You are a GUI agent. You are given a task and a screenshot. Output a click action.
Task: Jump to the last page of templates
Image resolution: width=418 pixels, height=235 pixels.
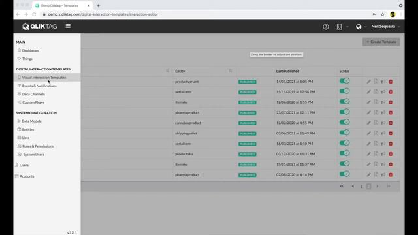pyautogui.click(x=389, y=187)
